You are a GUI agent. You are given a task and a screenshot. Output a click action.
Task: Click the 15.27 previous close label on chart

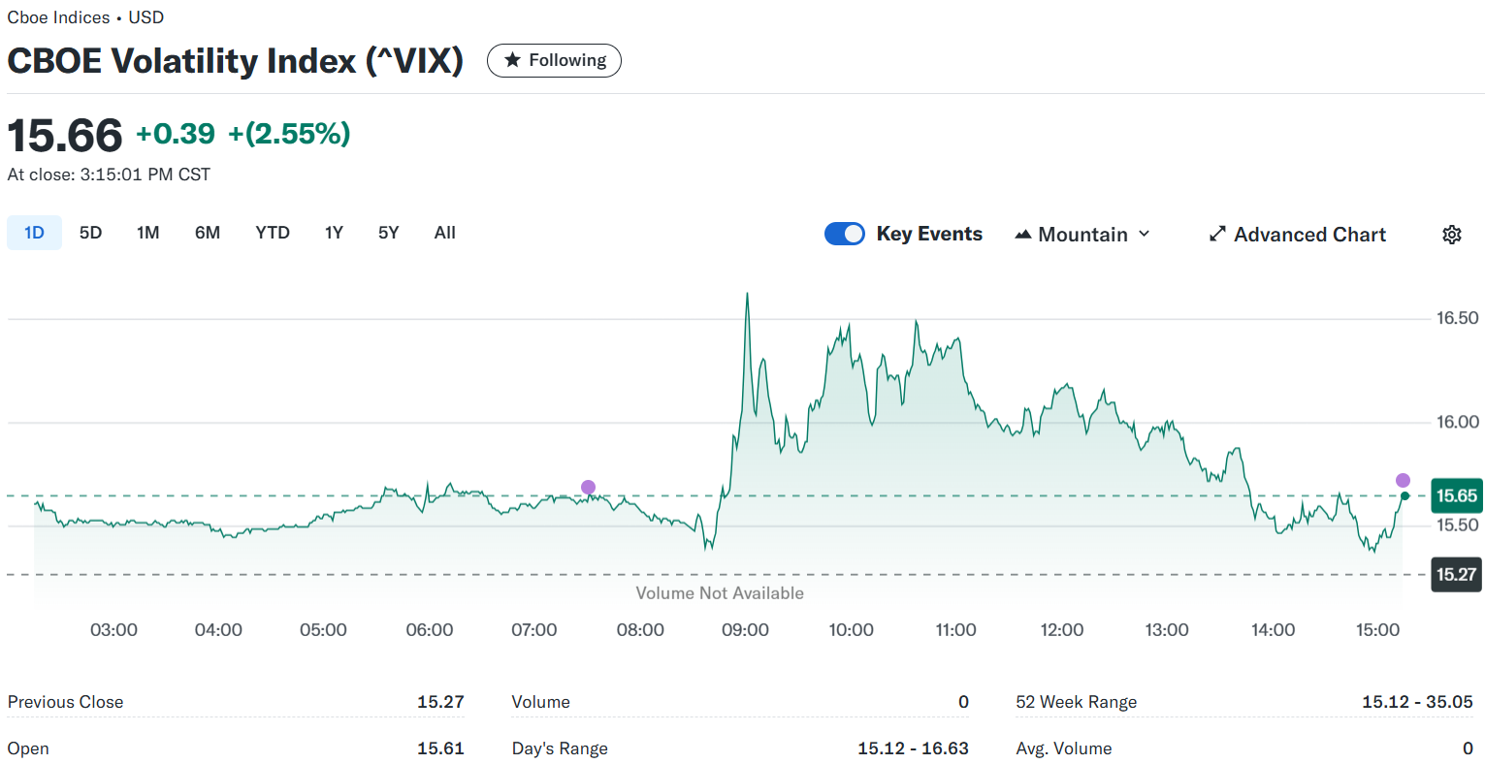point(1456,575)
